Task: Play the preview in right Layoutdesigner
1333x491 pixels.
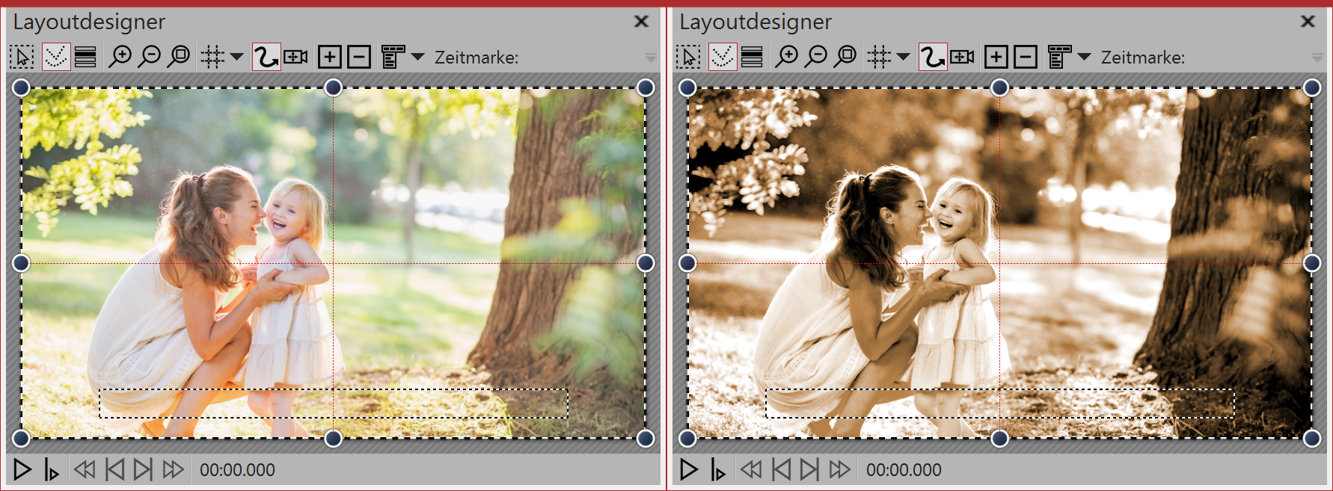Action: (689, 470)
